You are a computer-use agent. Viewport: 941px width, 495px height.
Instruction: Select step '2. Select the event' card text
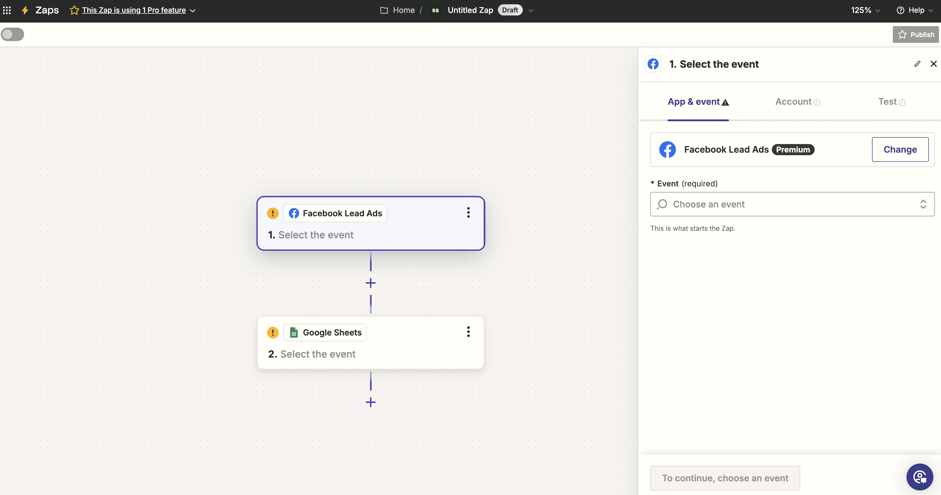coord(312,354)
